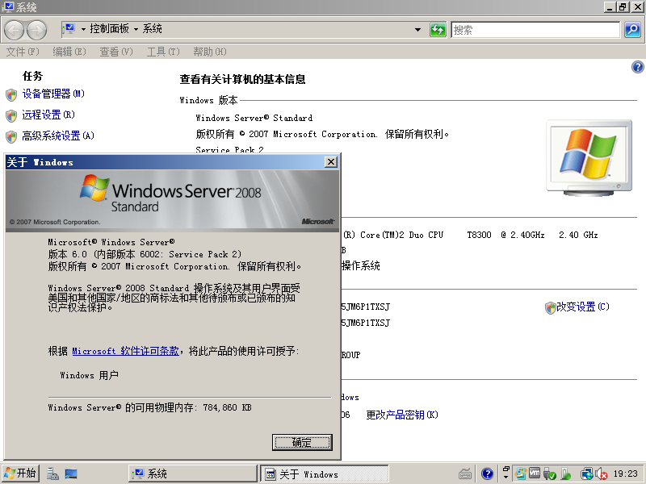Click the Windows 用户 licensee text
The width and height of the screenshot is (646, 484).
tap(90, 375)
